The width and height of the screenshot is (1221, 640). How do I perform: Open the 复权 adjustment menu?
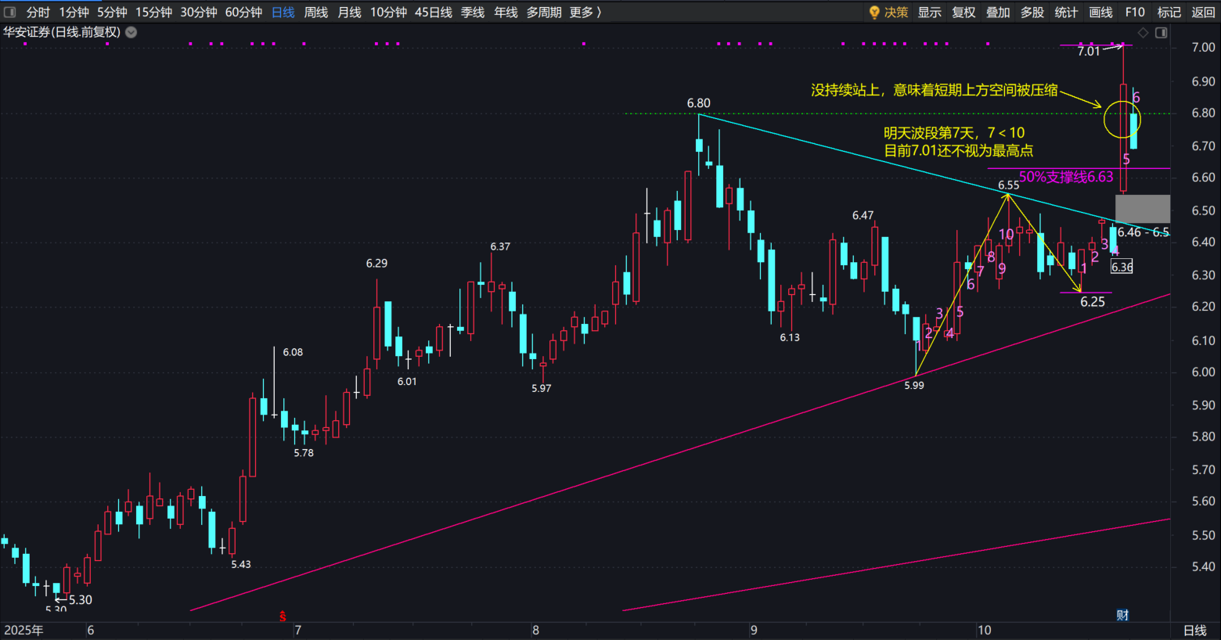[963, 13]
